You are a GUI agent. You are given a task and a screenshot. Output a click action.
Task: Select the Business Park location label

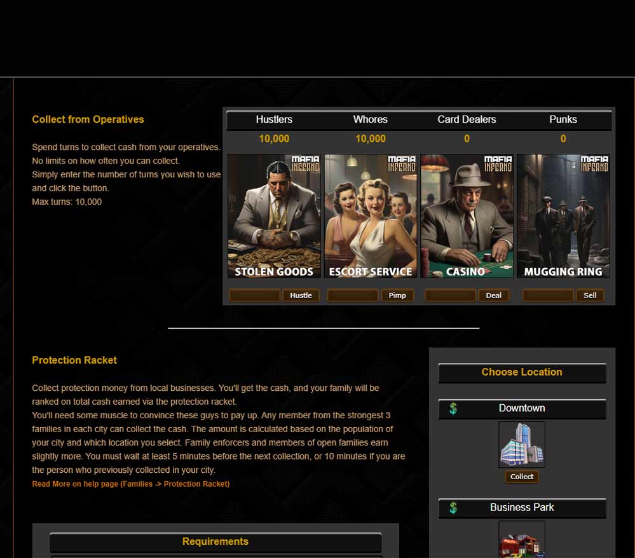point(522,507)
